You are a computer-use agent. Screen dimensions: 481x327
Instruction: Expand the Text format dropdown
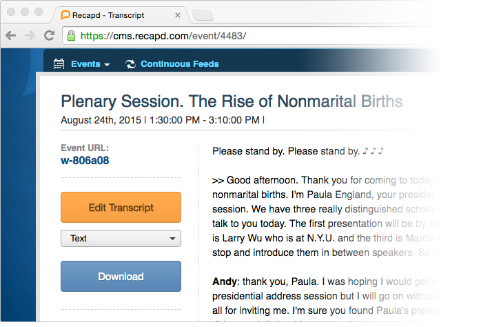[121, 238]
